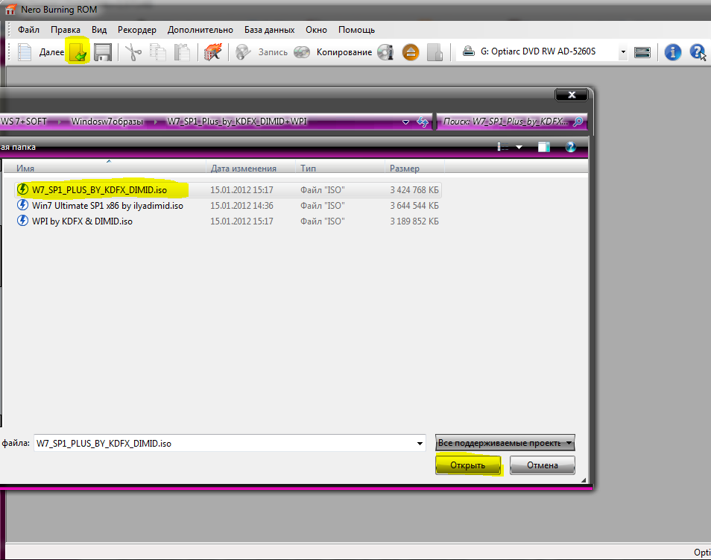Open the Все поддерживаемые проекты filter
Screen dimensions: 711x560
point(505,443)
